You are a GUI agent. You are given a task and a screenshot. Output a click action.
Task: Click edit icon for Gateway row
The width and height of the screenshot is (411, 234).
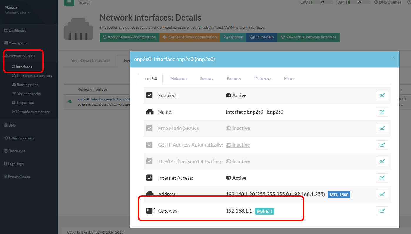tap(382, 211)
